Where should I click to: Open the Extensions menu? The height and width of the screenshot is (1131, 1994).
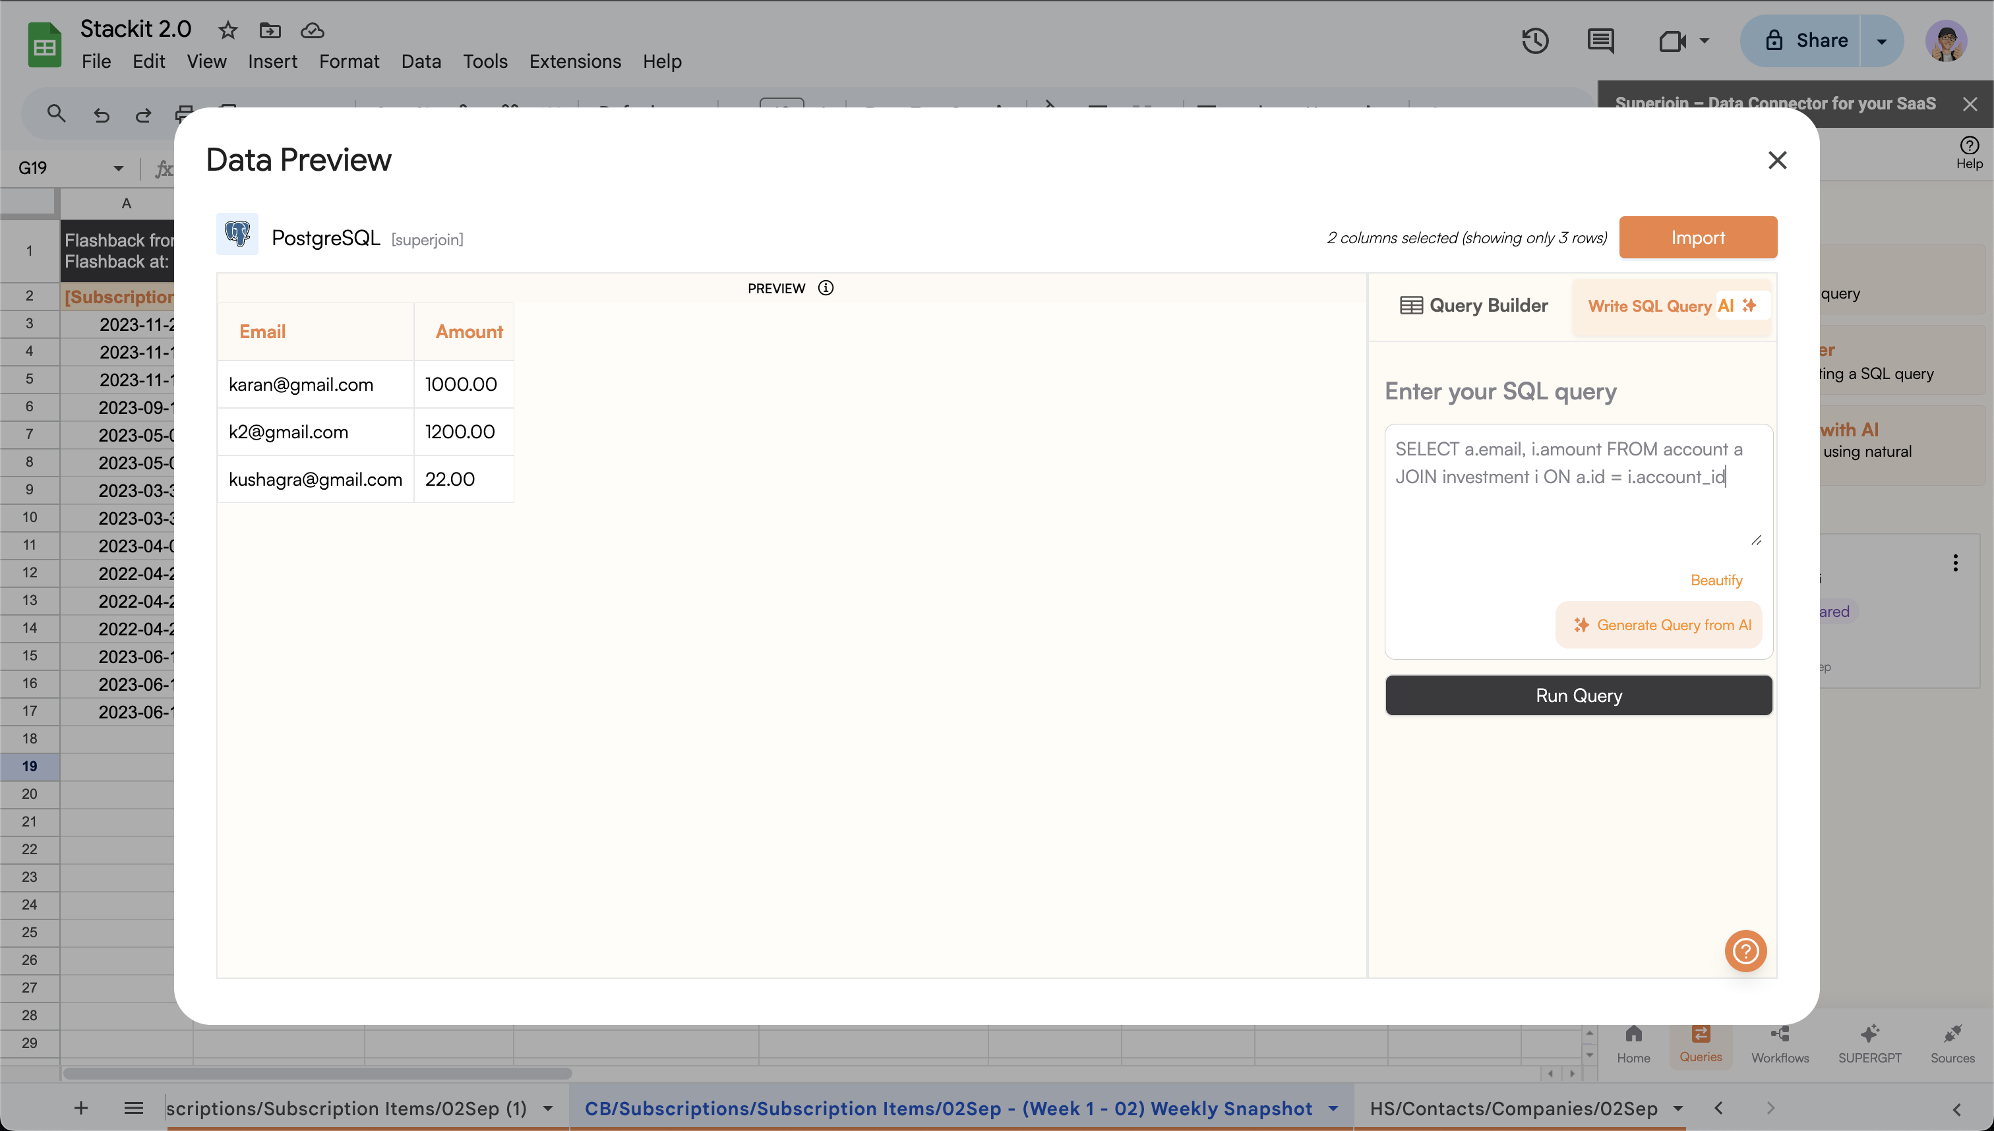(574, 61)
